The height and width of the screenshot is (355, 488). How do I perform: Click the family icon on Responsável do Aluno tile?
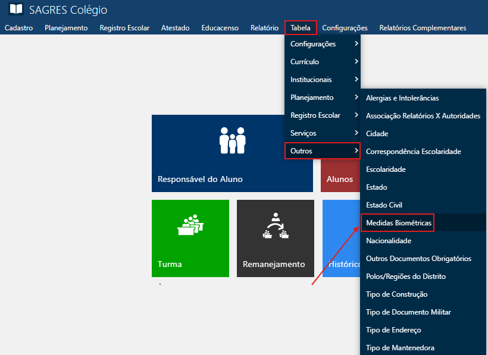pos(232,140)
